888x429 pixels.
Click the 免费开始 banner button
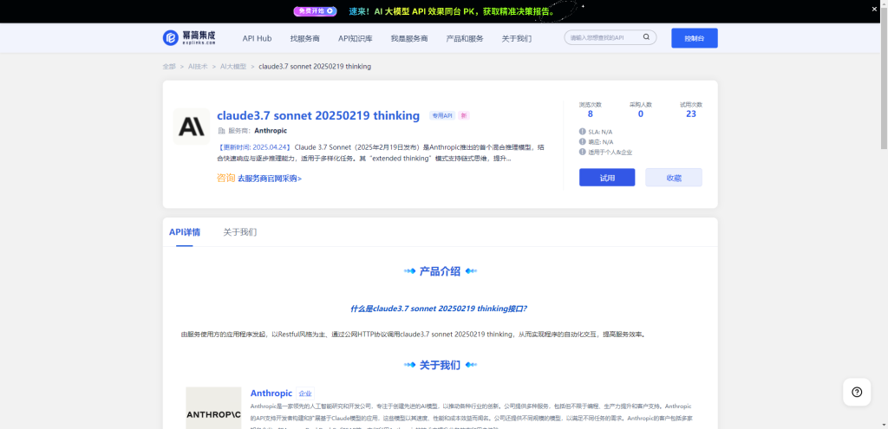tap(315, 10)
